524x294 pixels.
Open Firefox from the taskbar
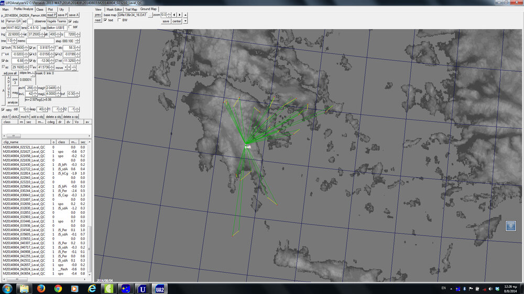(x=41, y=288)
